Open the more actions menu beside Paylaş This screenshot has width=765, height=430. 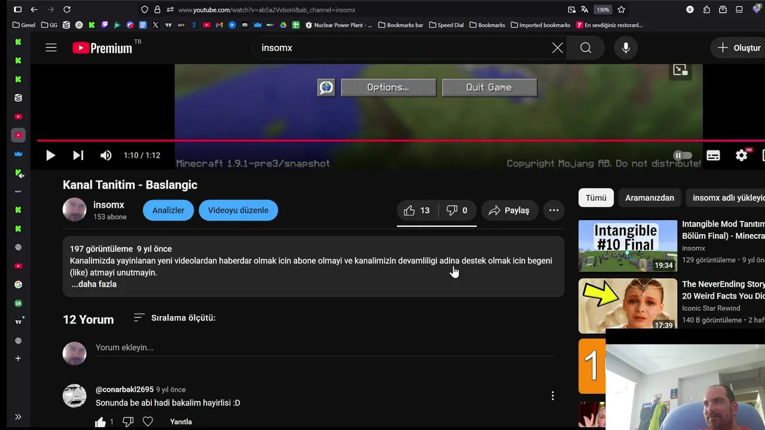tap(554, 210)
